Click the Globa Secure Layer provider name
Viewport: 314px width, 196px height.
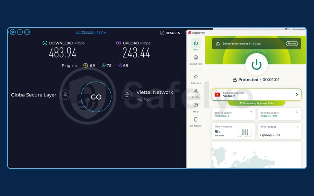[34, 95]
